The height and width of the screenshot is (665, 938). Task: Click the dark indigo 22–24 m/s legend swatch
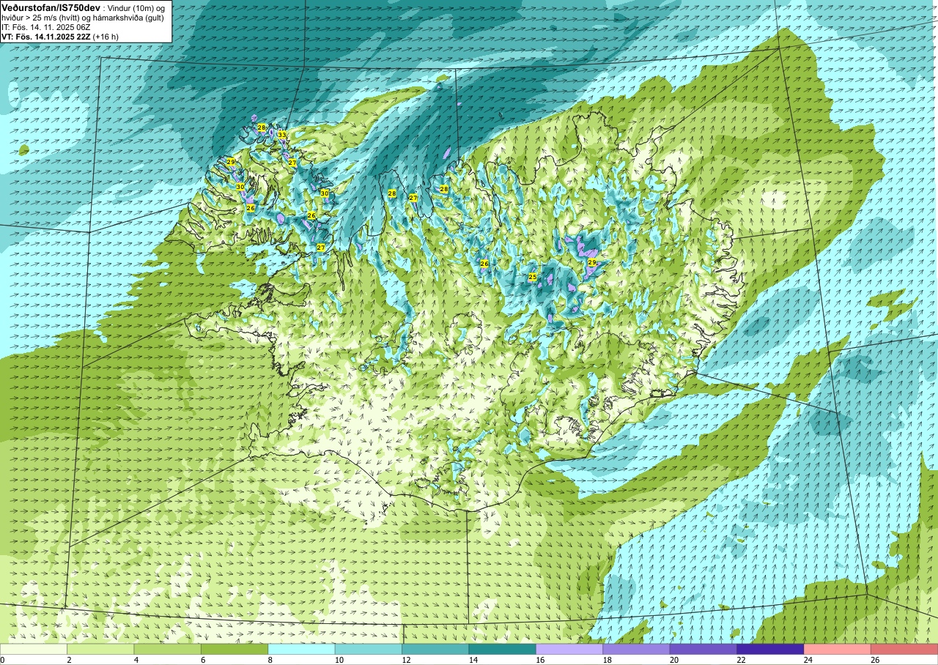pyautogui.click(x=770, y=649)
